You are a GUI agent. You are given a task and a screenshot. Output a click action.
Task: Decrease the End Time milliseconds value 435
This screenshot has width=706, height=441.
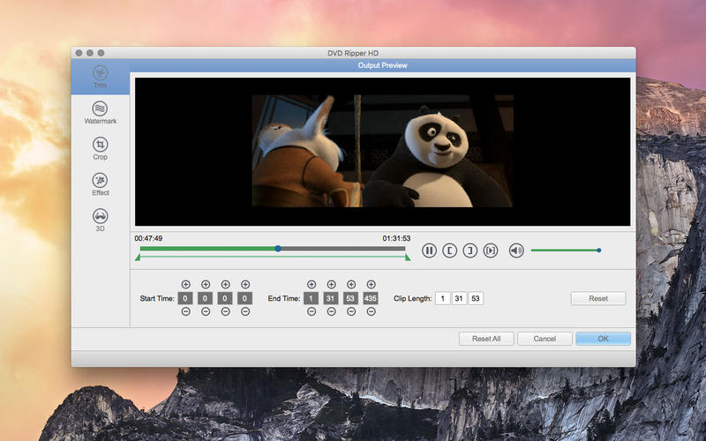coord(371,312)
